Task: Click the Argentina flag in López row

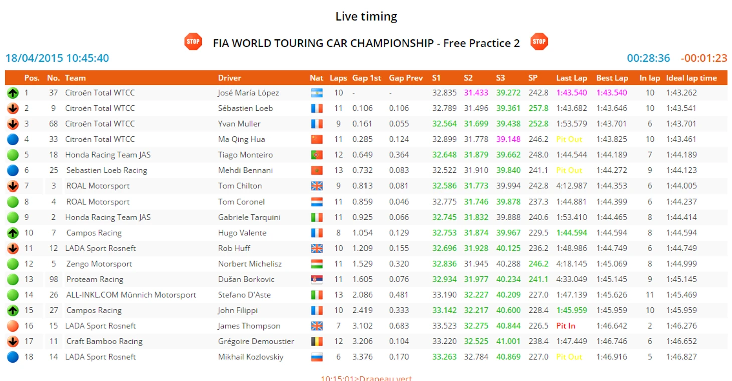Action: (x=316, y=93)
